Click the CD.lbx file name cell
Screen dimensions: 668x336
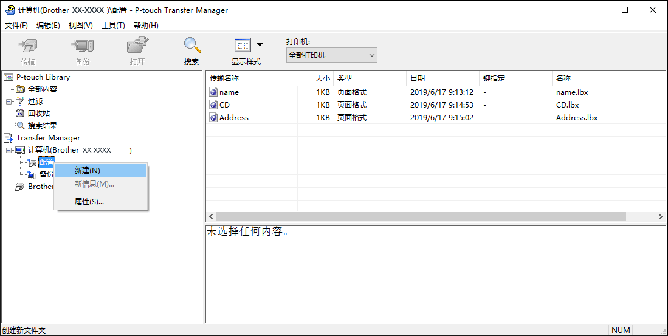[x=568, y=105]
